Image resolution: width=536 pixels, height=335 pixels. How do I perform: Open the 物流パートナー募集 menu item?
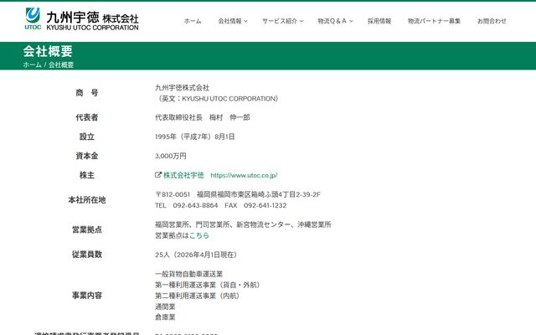tap(434, 21)
